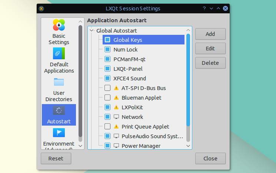Enable AT-SPI D-Bus Bus checkbox

click(x=107, y=88)
